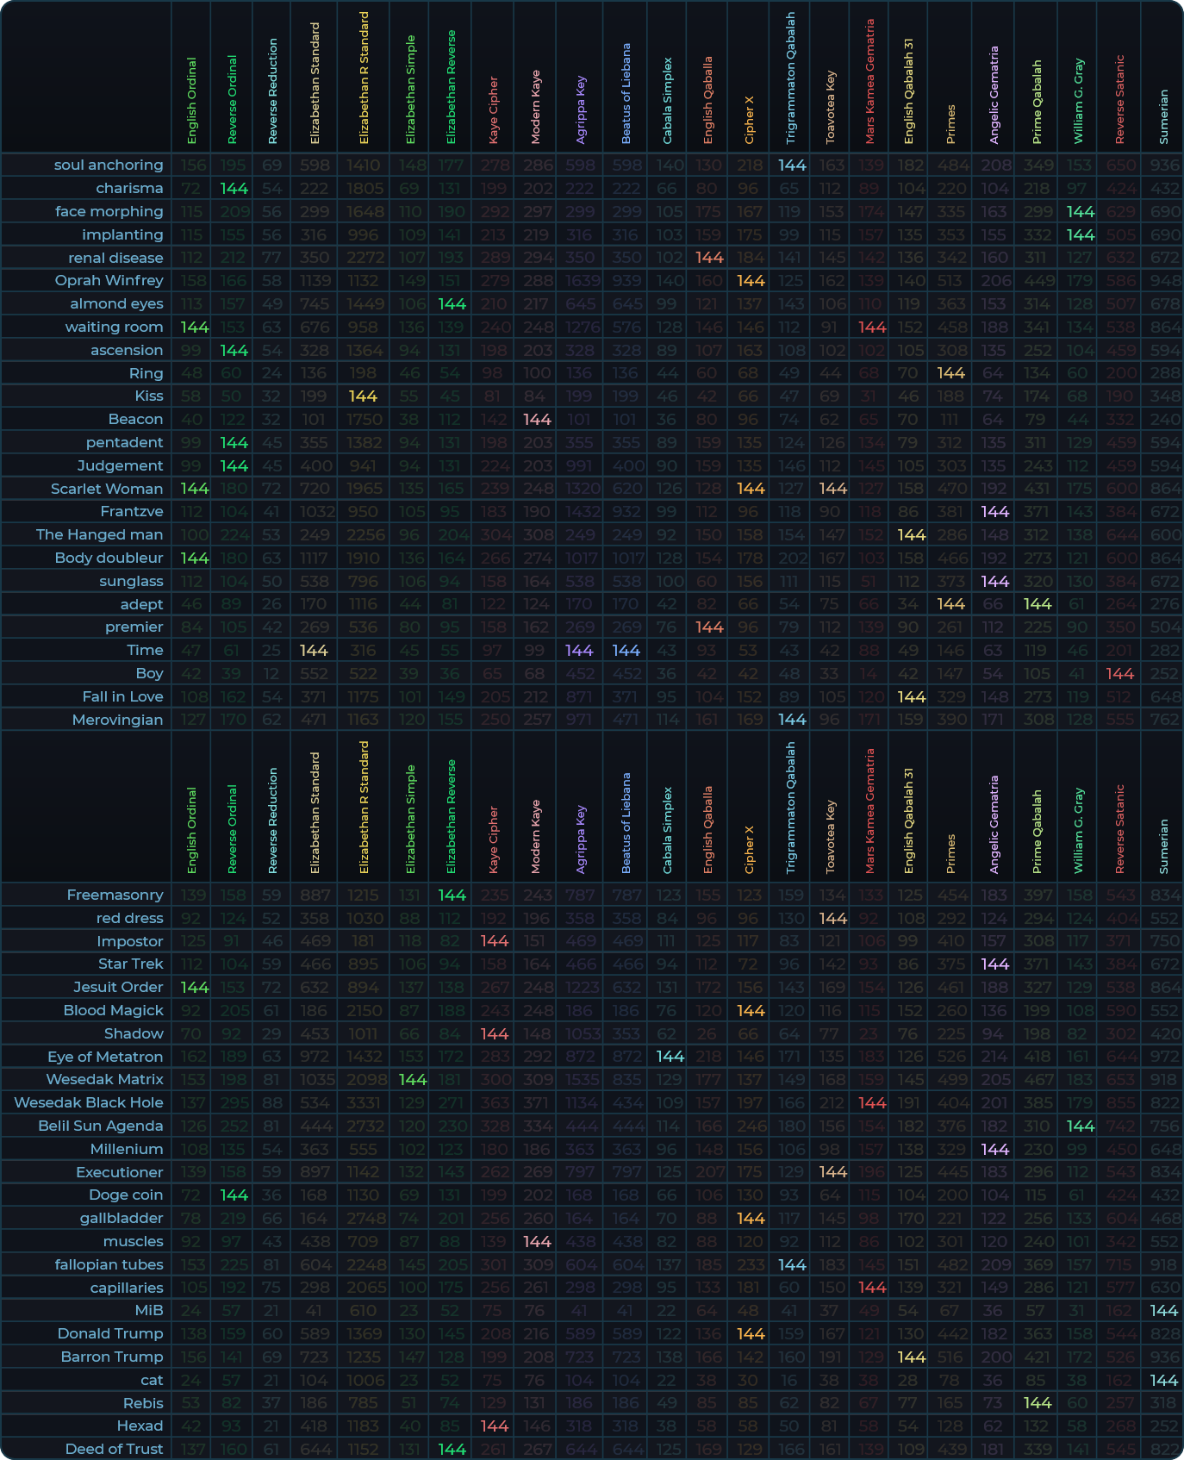This screenshot has width=1184, height=1460.
Task: Select the 'Freemasonry' phrase
Action: [x=115, y=895]
